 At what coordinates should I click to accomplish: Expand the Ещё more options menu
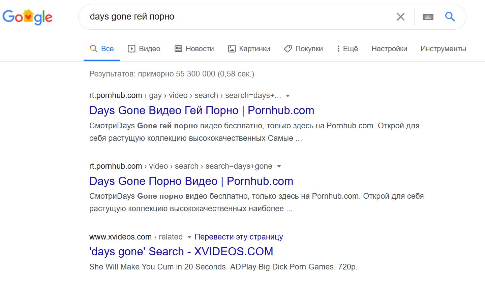click(x=347, y=49)
